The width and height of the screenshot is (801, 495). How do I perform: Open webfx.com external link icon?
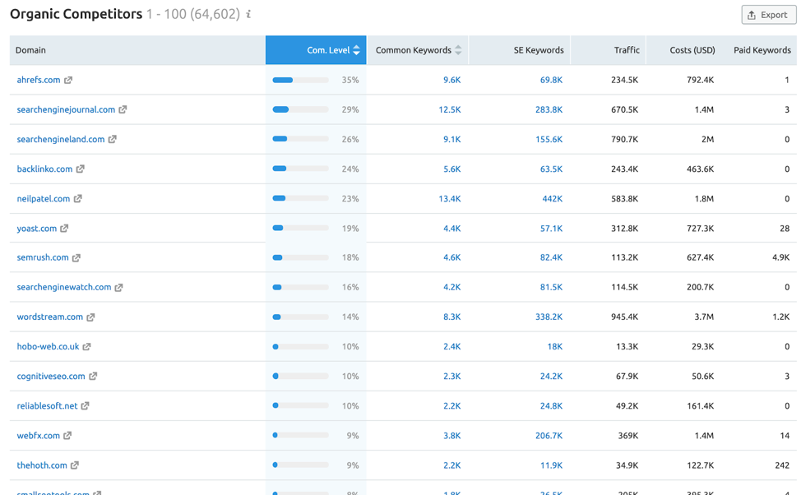67,435
